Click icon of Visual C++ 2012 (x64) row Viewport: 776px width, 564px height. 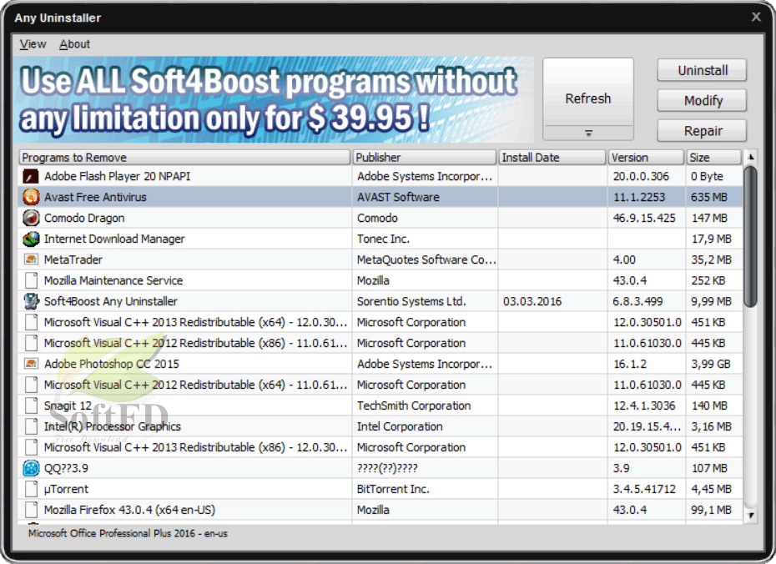(x=31, y=385)
